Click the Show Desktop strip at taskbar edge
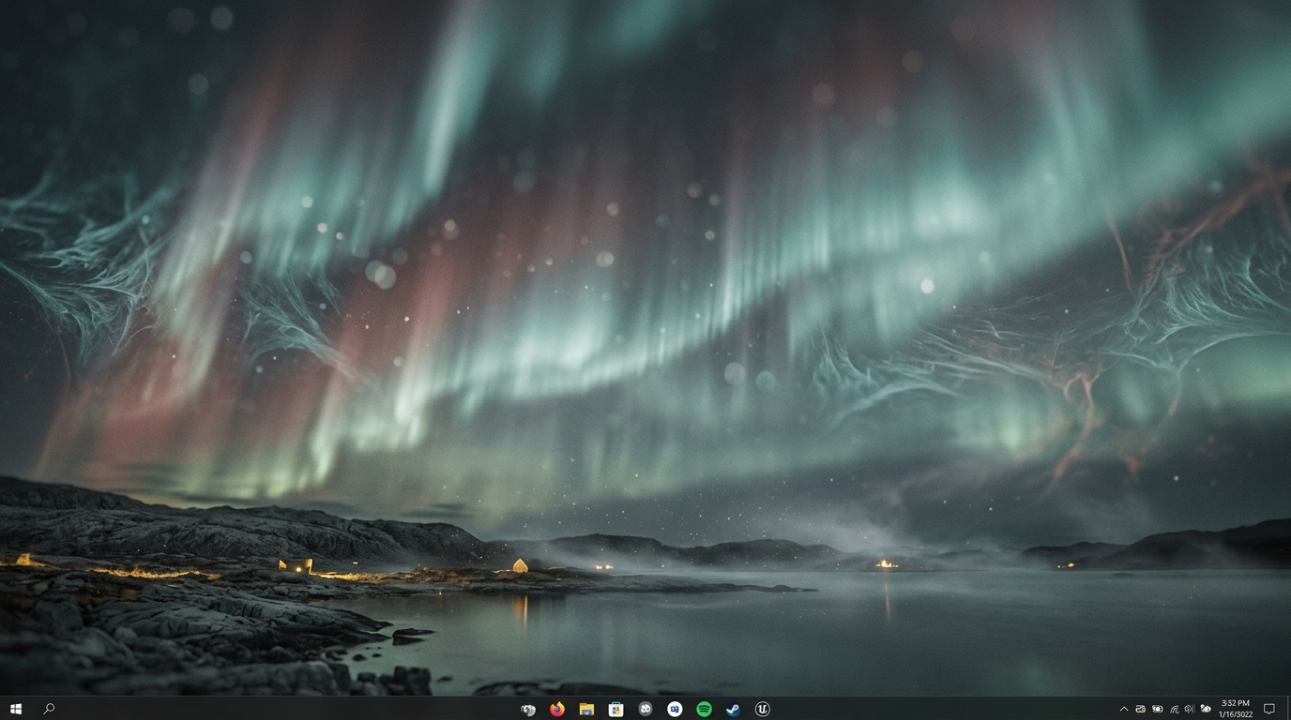The image size is (1291, 720). coord(1288,709)
